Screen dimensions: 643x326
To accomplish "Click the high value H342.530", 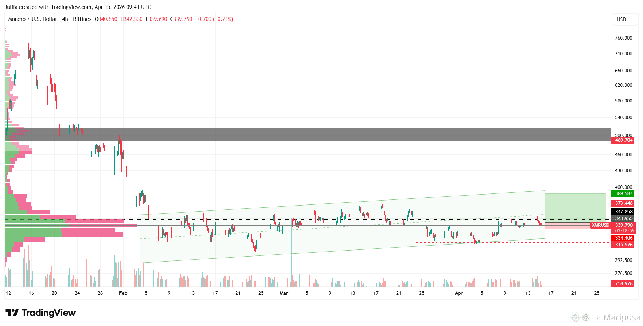I will (x=132, y=19).
